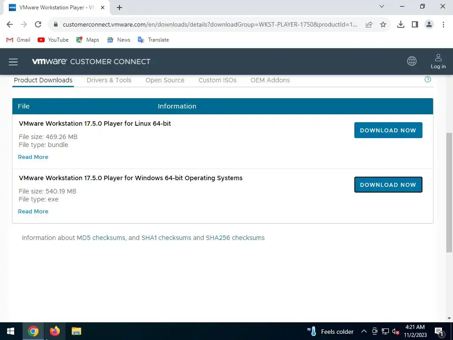Open Chrome downloads tray
The width and height of the screenshot is (453, 340).
click(401, 25)
